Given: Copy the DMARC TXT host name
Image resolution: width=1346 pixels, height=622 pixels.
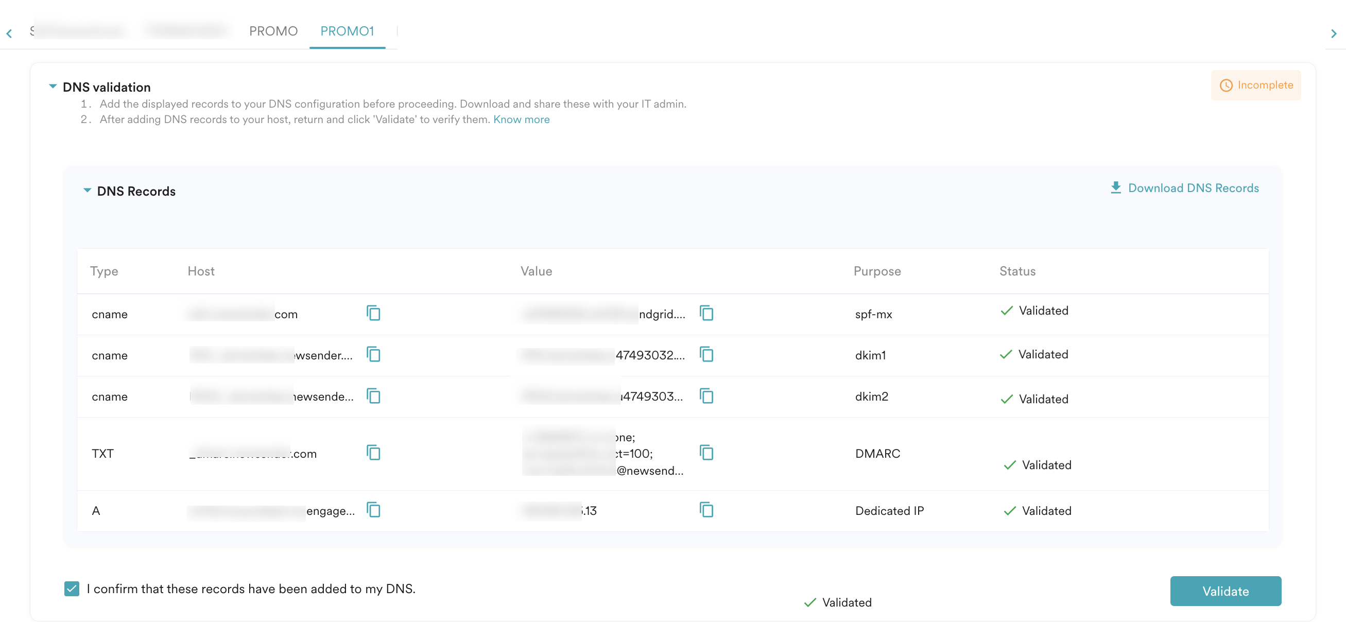Looking at the screenshot, I should pyautogui.click(x=373, y=453).
